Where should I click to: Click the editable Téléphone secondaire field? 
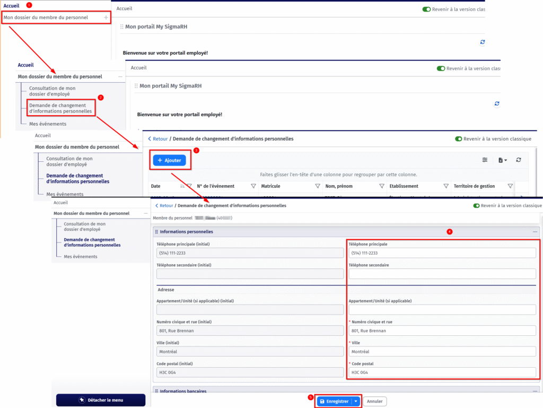point(442,274)
